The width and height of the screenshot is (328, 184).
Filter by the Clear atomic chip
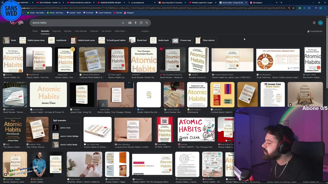pyautogui.click(x=205, y=40)
